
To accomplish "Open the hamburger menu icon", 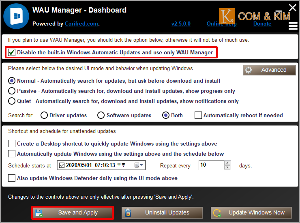I will pos(293,26).
